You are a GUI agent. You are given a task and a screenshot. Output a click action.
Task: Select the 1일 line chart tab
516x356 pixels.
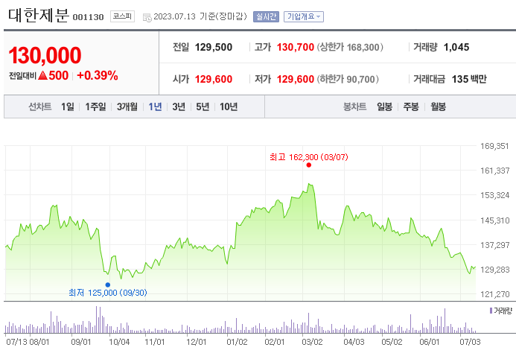[68, 107]
